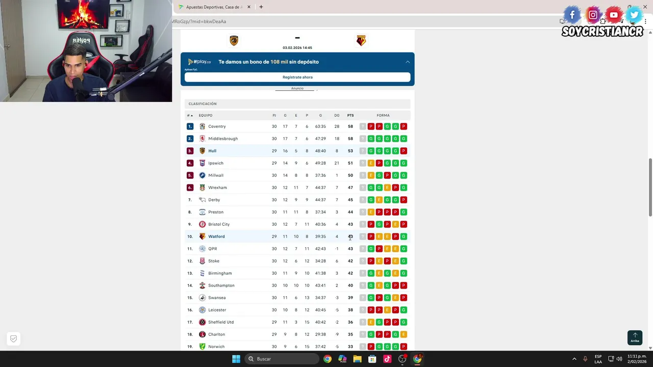Click the Swansea team crest icon
Image resolution: width=653 pixels, height=367 pixels.
(x=203, y=298)
